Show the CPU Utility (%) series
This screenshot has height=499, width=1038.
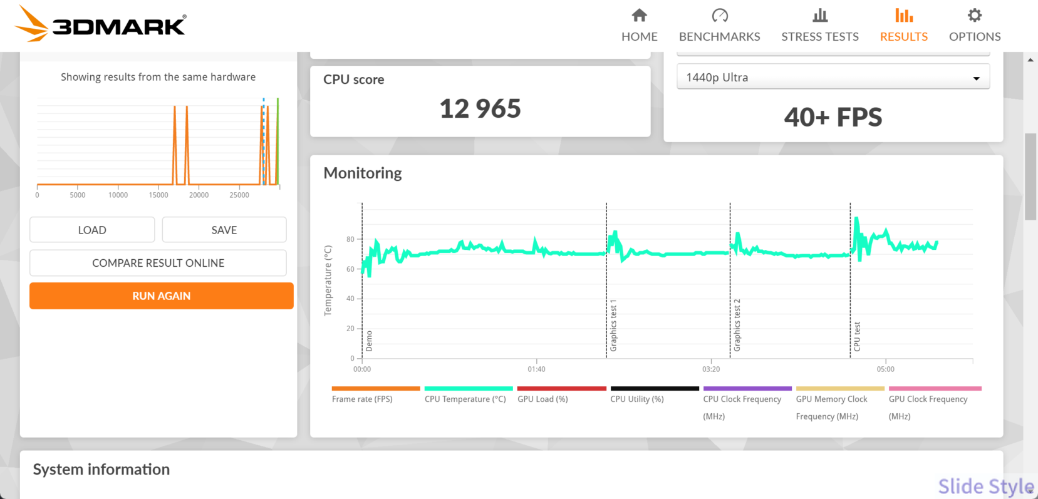(636, 399)
